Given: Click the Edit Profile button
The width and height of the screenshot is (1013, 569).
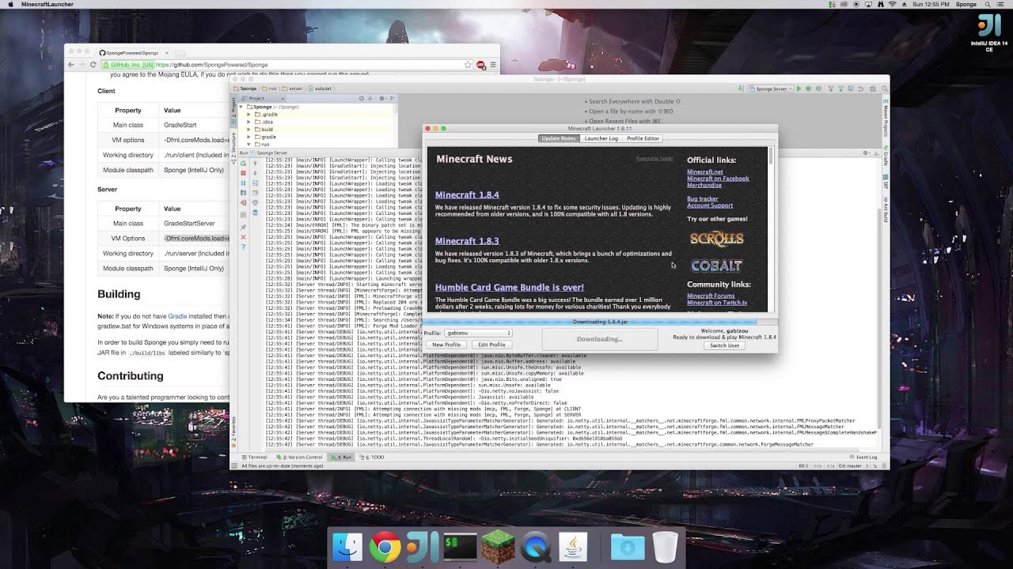Looking at the screenshot, I should click(491, 345).
